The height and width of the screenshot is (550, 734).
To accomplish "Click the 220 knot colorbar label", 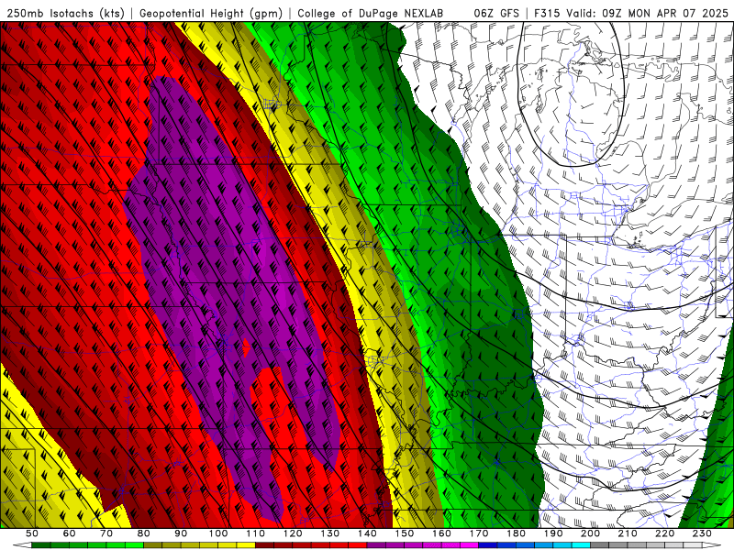I will 664,533.
